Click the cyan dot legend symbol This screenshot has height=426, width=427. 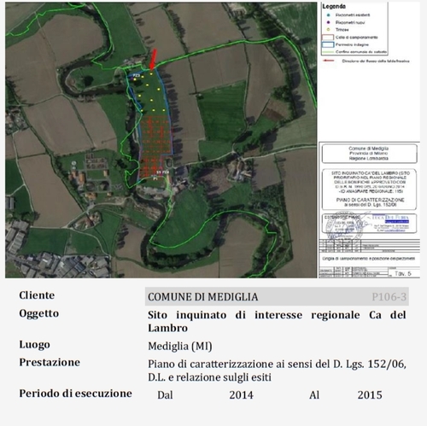pyautogui.click(x=329, y=15)
